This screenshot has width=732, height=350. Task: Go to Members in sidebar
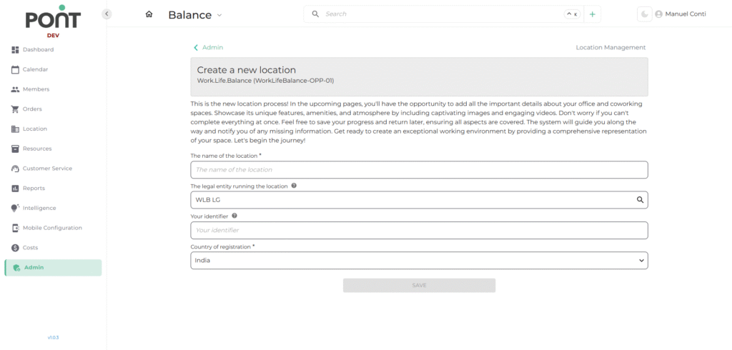click(36, 89)
